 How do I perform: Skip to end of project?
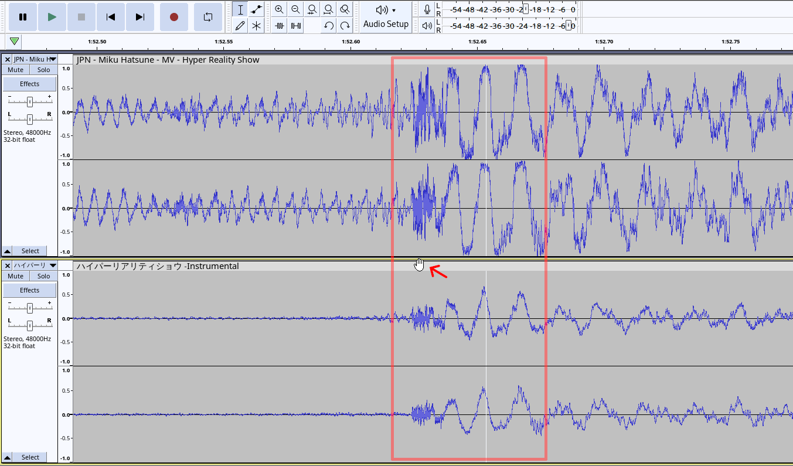(x=140, y=17)
